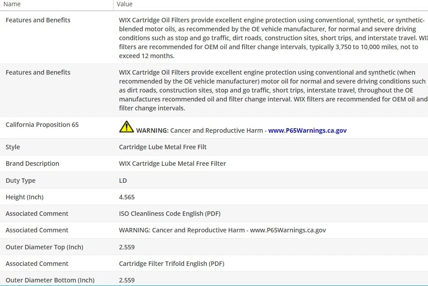Click the yellow warning triangle icon

click(x=126, y=126)
